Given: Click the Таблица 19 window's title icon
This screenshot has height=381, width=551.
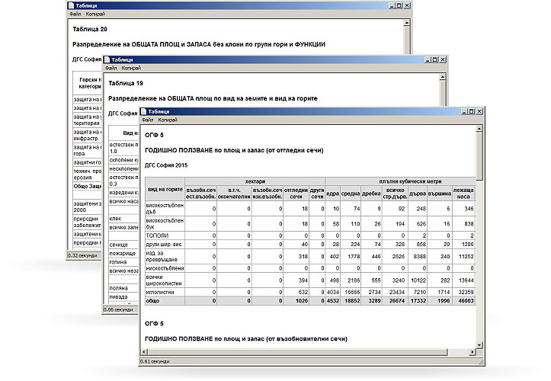Looking at the screenshot, I should tap(107, 59).
